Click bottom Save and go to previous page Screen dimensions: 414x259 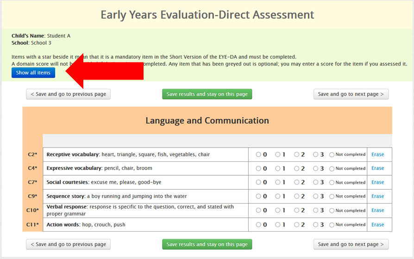click(x=68, y=244)
